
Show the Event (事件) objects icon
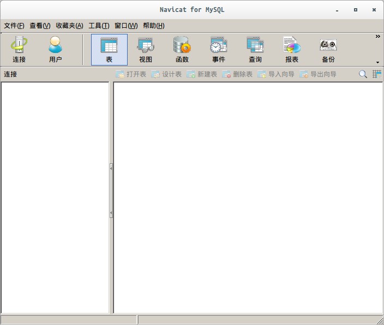click(219, 50)
